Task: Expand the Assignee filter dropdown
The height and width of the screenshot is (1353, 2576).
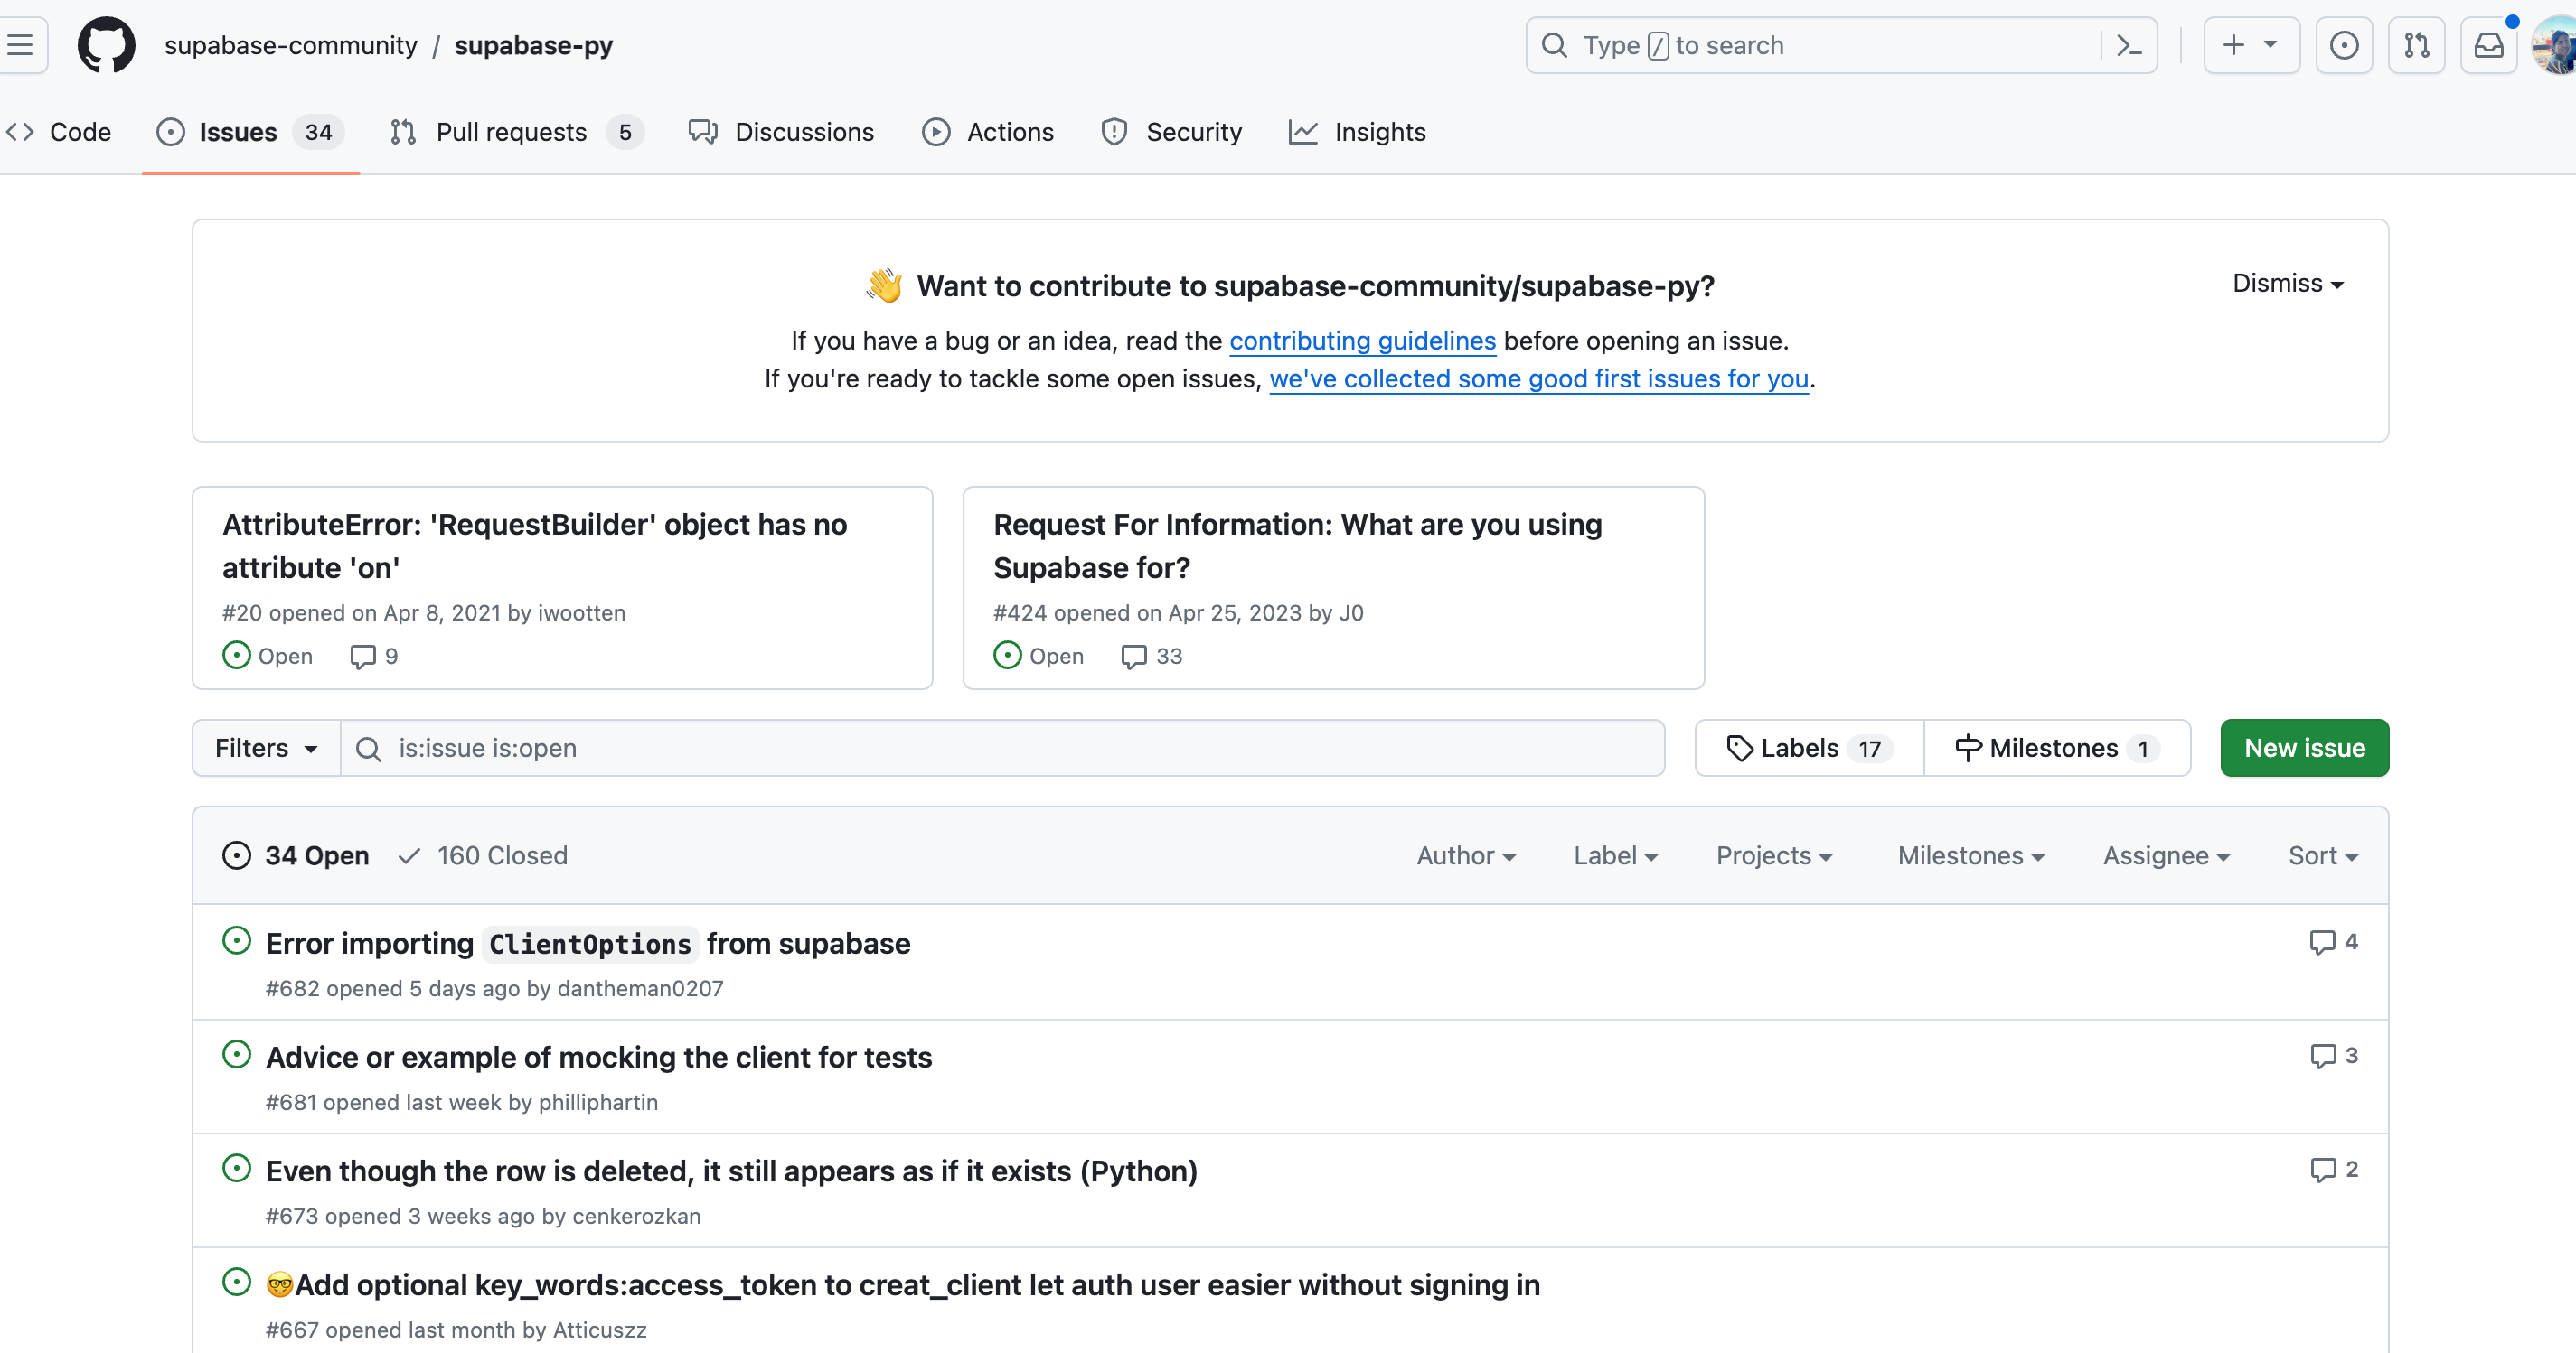Action: pyautogui.click(x=2166, y=855)
